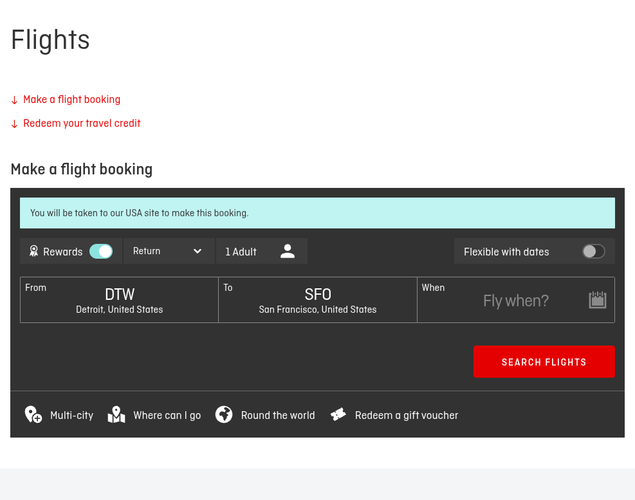Jump to Make a flight booking anchor link
The height and width of the screenshot is (500, 635).
[x=71, y=99]
